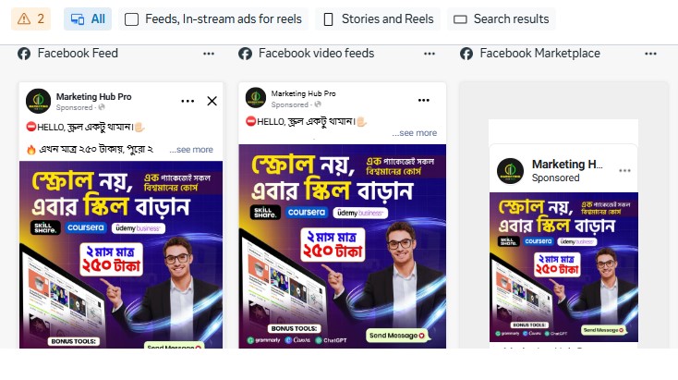Image resolution: width=678 pixels, height=380 pixels.
Task: Open the three-dot menu in video feeds ad
Action: click(x=424, y=100)
